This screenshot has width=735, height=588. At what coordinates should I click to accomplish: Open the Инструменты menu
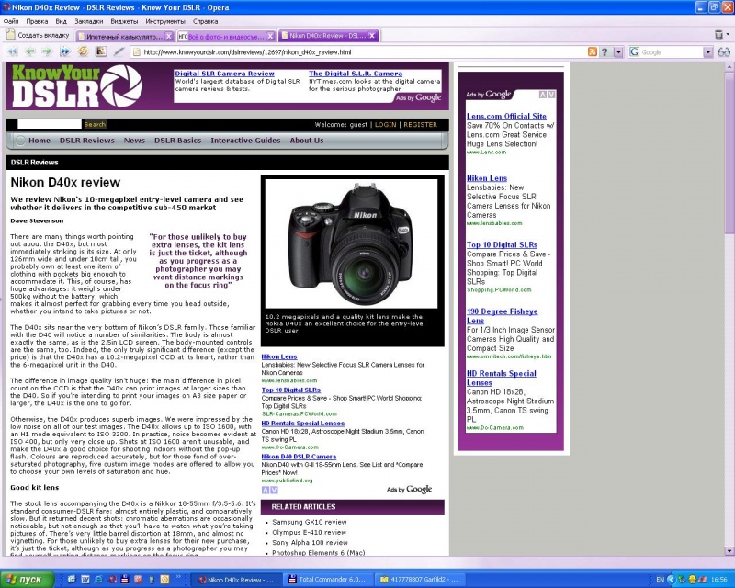point(164,20)
